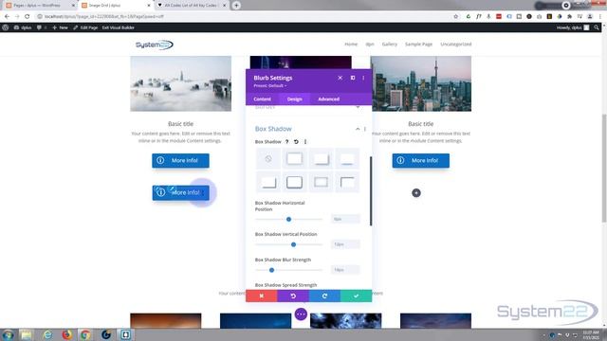The width and height of the screenshot is (607, 341).
Task: Click More Info button under clouds image
Action: click(180, 160)
